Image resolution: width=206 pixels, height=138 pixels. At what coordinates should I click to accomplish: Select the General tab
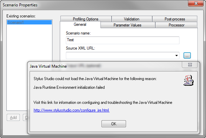point(80,25)
